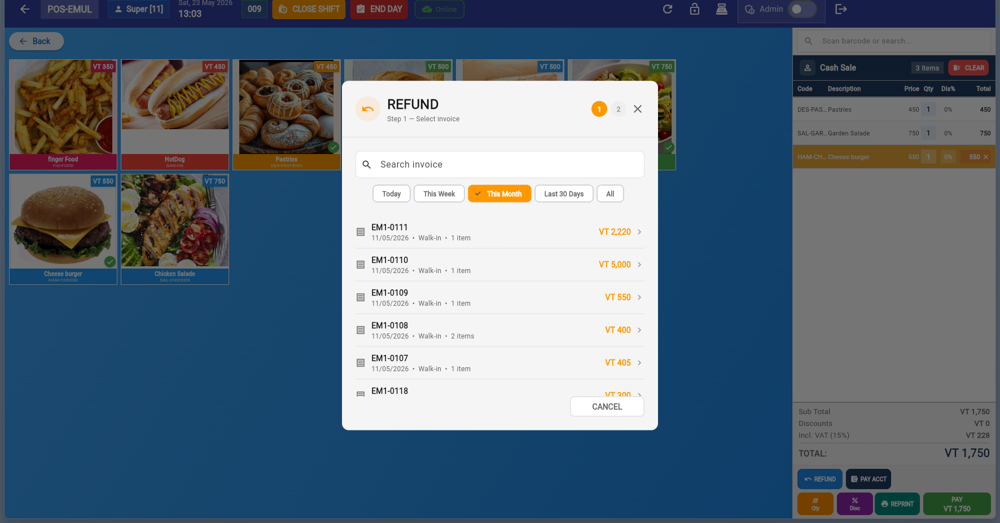Viewport: 1000px width, 523px height.
Task: Click the Back button above products
Action: click(36, 41)
